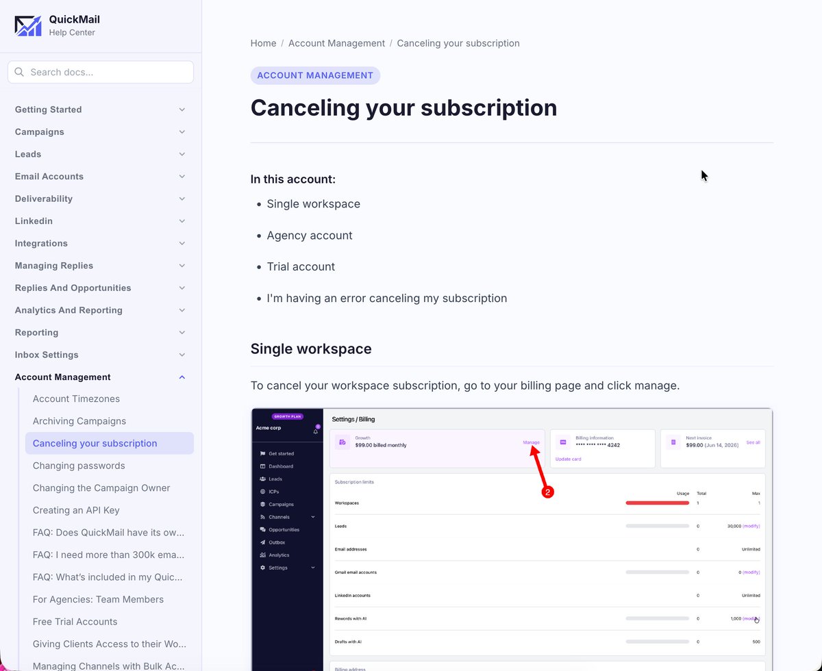
Task: Expand Analytics And Reporting section chevron
Action: tap(182, 310)
